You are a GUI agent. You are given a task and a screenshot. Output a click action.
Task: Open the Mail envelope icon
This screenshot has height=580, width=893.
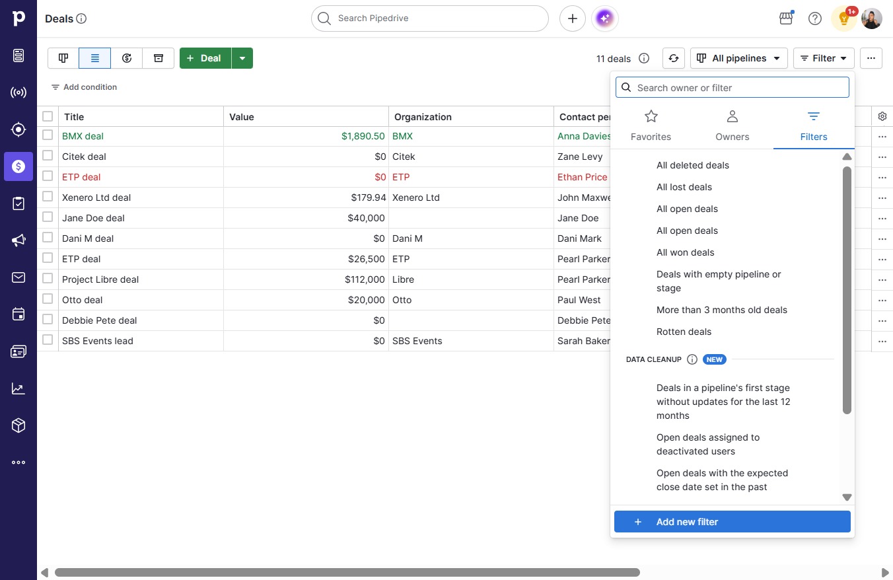[x=18, y=277]
